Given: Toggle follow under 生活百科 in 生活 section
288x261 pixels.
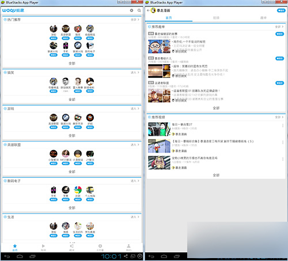Looking at the screenshot, I should (78, 236).
